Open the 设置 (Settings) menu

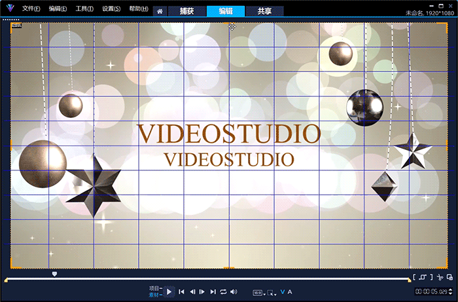coord(112,9)
